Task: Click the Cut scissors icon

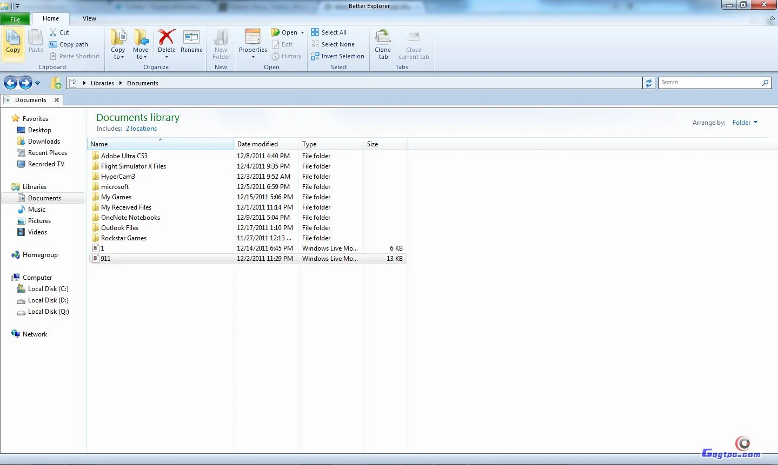Action: tap(53, 32)
